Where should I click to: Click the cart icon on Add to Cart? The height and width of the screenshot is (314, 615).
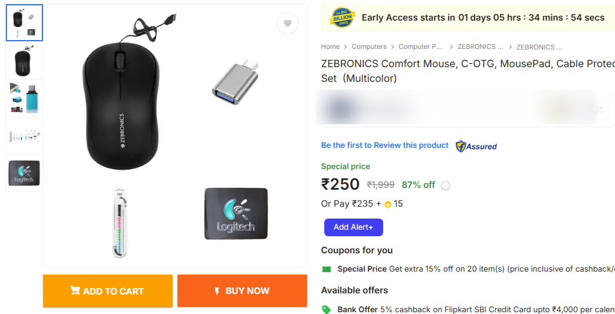point(75,290)
